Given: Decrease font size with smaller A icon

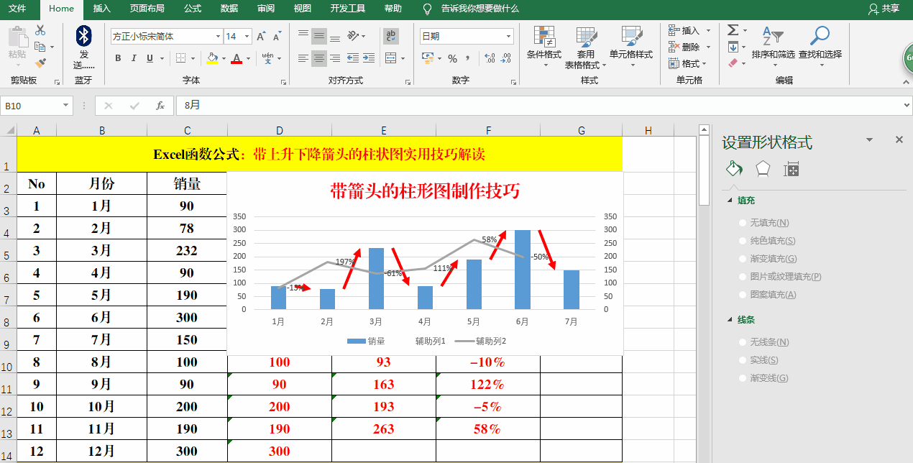Looking at the screenshot, I should click(277, 36).
